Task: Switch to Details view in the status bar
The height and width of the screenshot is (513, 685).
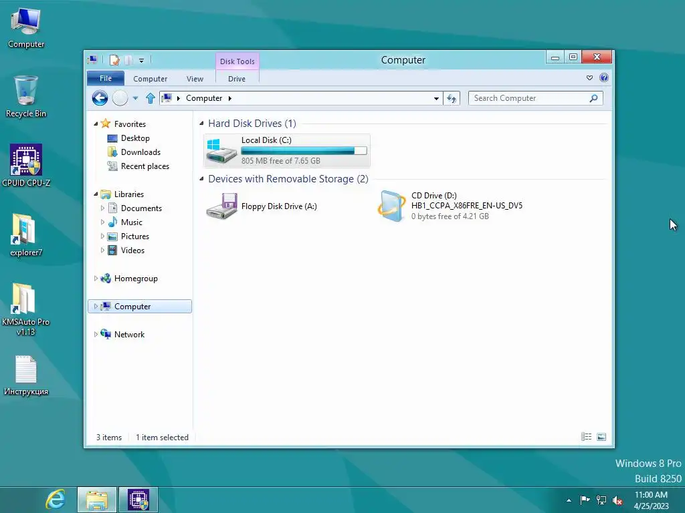Action: (586, 437)
